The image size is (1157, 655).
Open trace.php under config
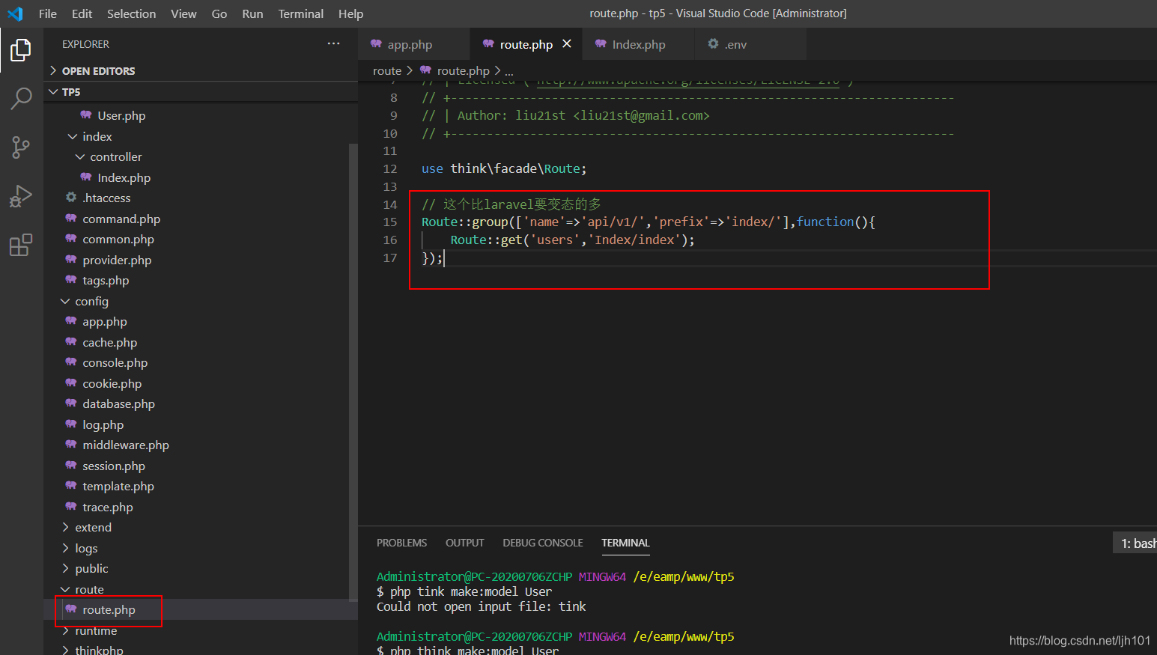click(x=108, y=507)
